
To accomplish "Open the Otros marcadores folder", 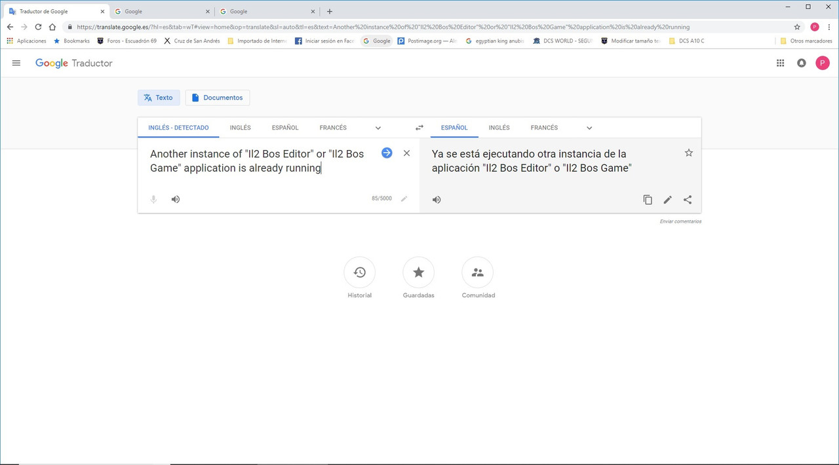I will click(x=806, y=41).
